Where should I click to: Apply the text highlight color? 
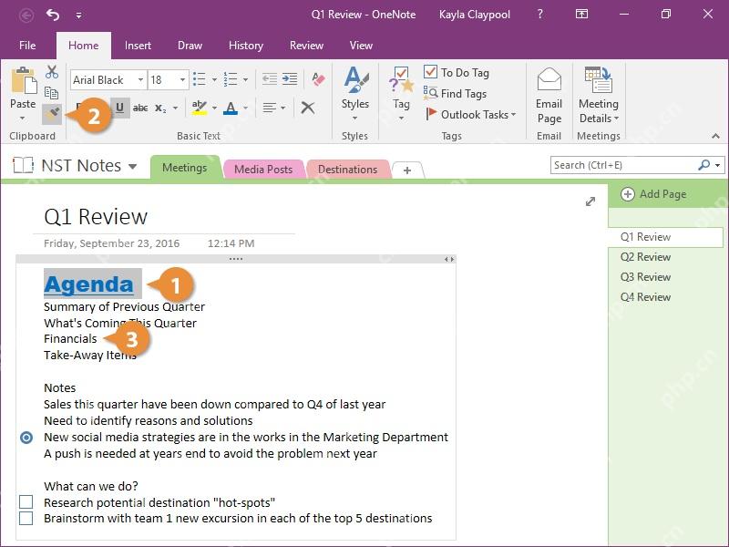tap(200, 108)
